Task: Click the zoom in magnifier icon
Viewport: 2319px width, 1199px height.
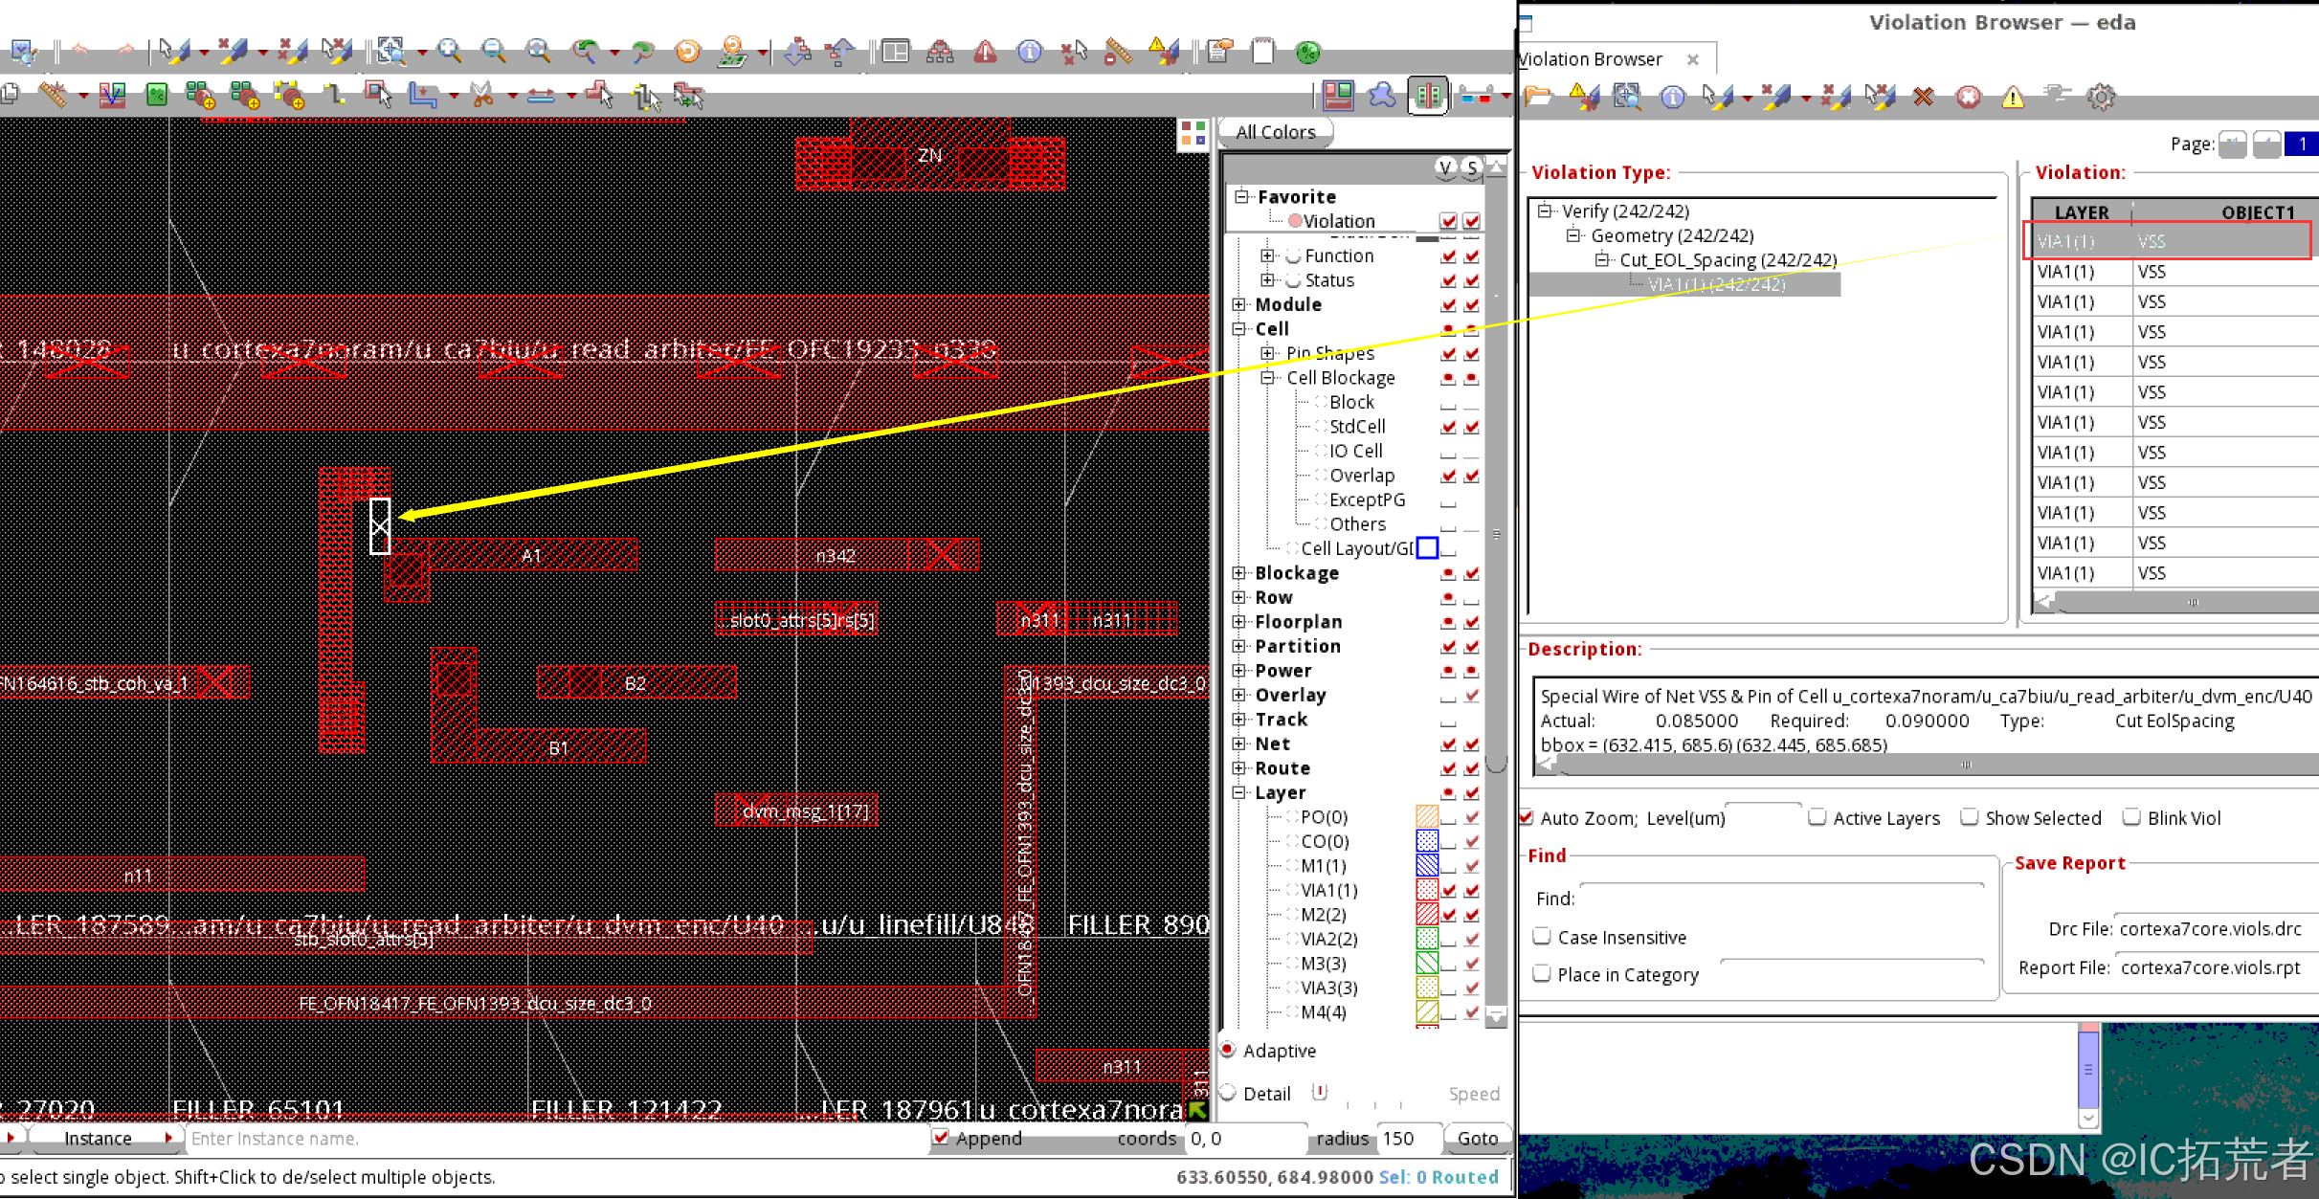Action: (448, 51)
